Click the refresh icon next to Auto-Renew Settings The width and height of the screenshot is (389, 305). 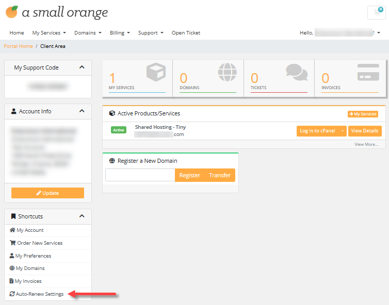pyautogui.click(x=12, y=294)
